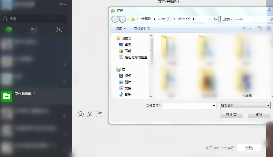The width and height of the screenshot is (273, 157).
Task: Click the back arrow in file dialog
Action: click(115, 19)
